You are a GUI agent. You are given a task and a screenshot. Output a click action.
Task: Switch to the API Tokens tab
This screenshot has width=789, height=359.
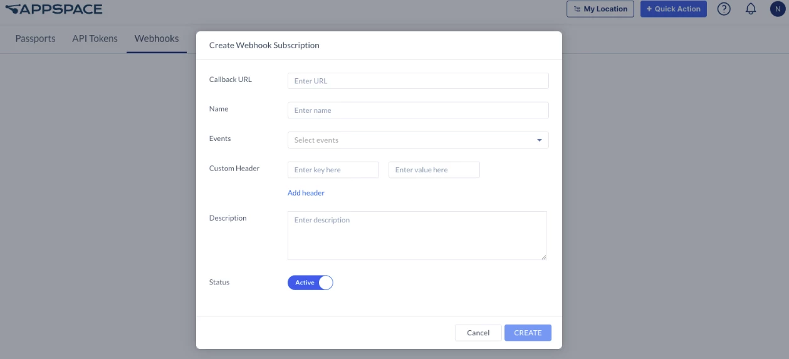coord(95,38)
